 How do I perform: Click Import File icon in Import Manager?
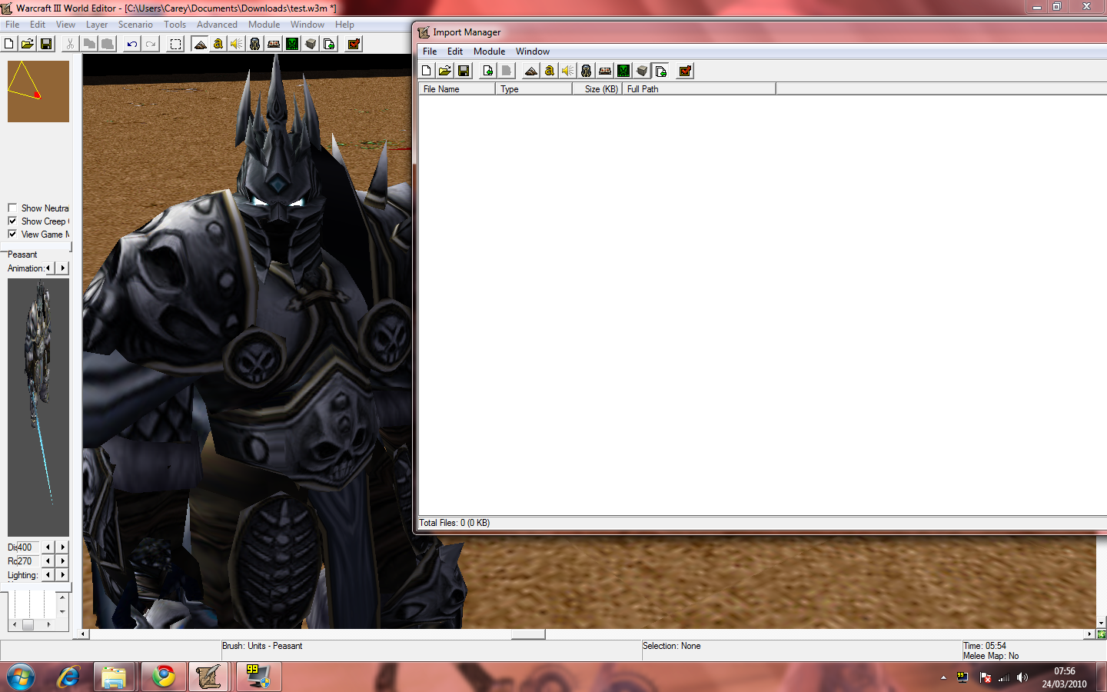(488, 71)
